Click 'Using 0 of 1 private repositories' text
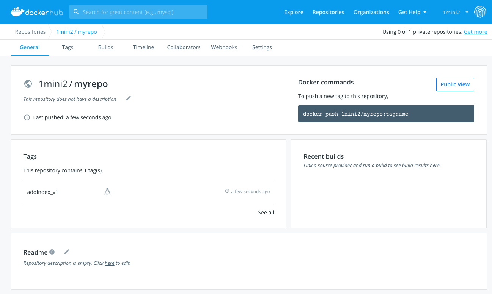The height and width of the screenshot is (294, 492). (x=422, y=32)
